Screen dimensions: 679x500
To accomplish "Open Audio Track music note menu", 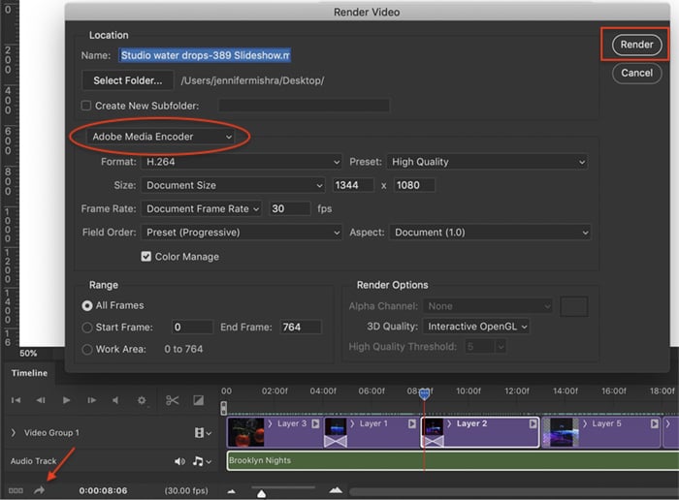I will point(202,461).
